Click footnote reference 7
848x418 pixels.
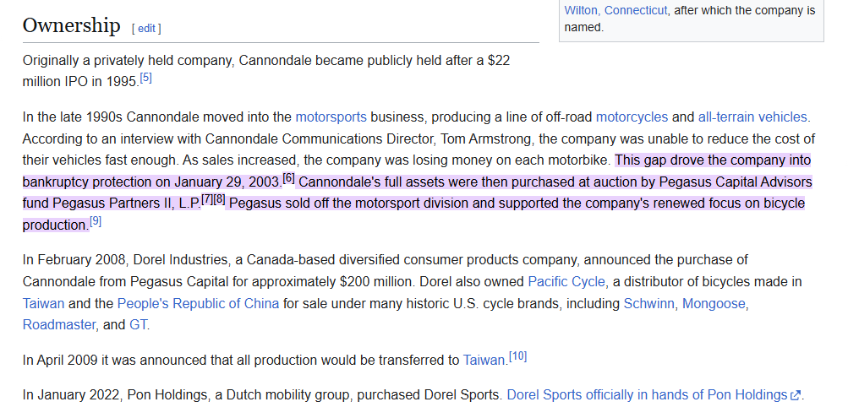point(207,200)
